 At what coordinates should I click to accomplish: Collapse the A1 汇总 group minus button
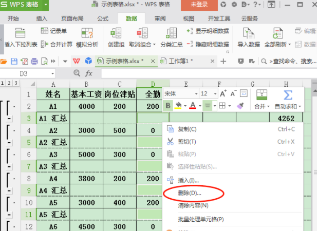[9, 119]
